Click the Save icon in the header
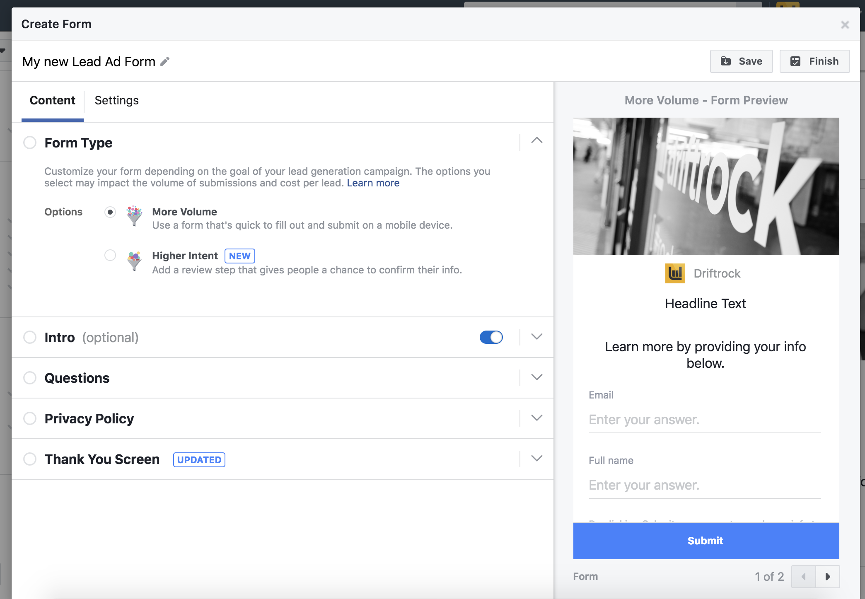Image resolution: width=865 pixels, height=599 pixels. 726,60
